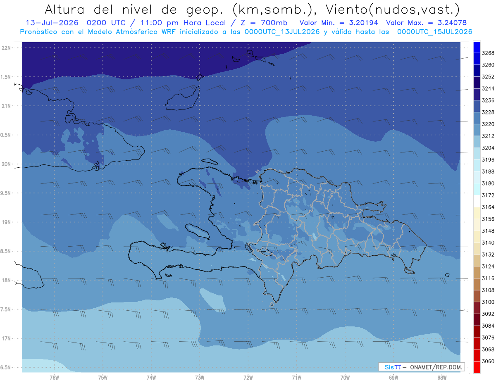
Task: Click the '3268' legend value
Action: coord(488,53)
